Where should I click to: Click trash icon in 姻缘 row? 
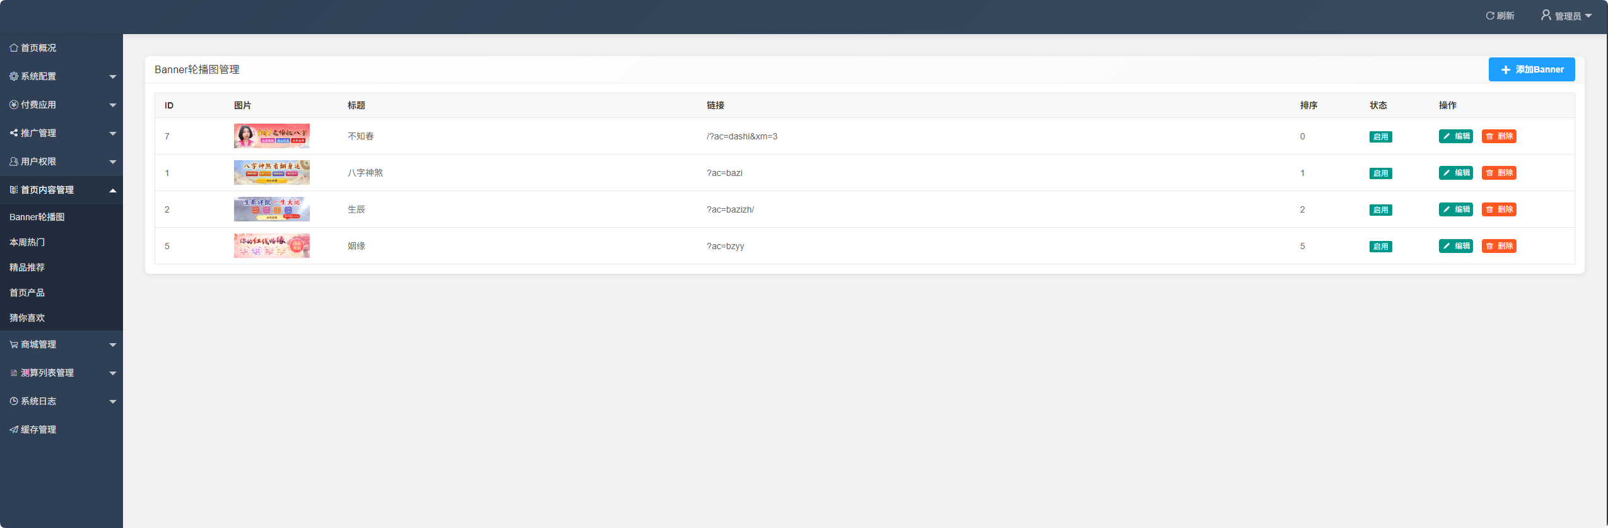(x=1489, y=246)
